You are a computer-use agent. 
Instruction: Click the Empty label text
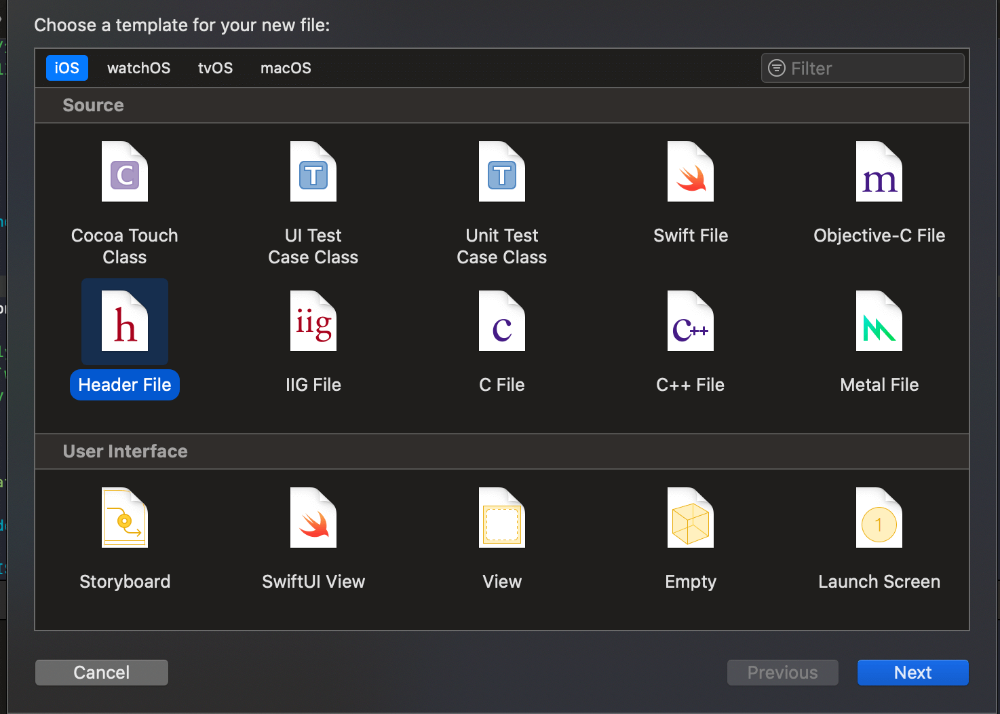point(691,582)
